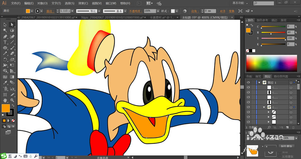Click the 不透明度 link in control bar
This screenshot has height=159, width=301.
136,11
